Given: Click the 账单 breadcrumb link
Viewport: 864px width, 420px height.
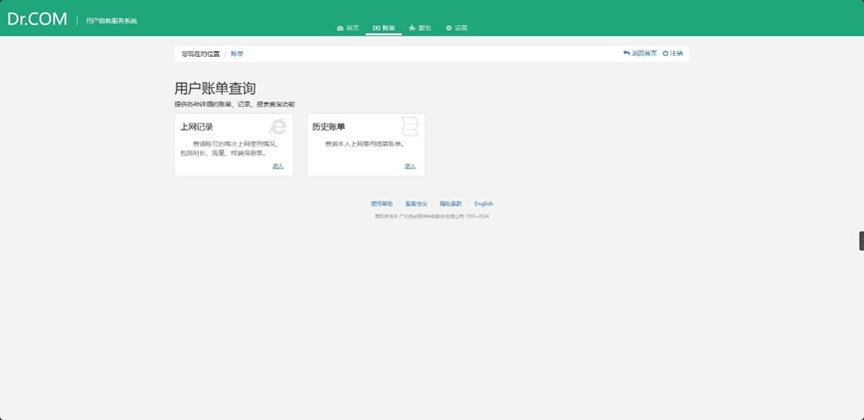Looking at the screenshot, I should [x=237, y=54].
